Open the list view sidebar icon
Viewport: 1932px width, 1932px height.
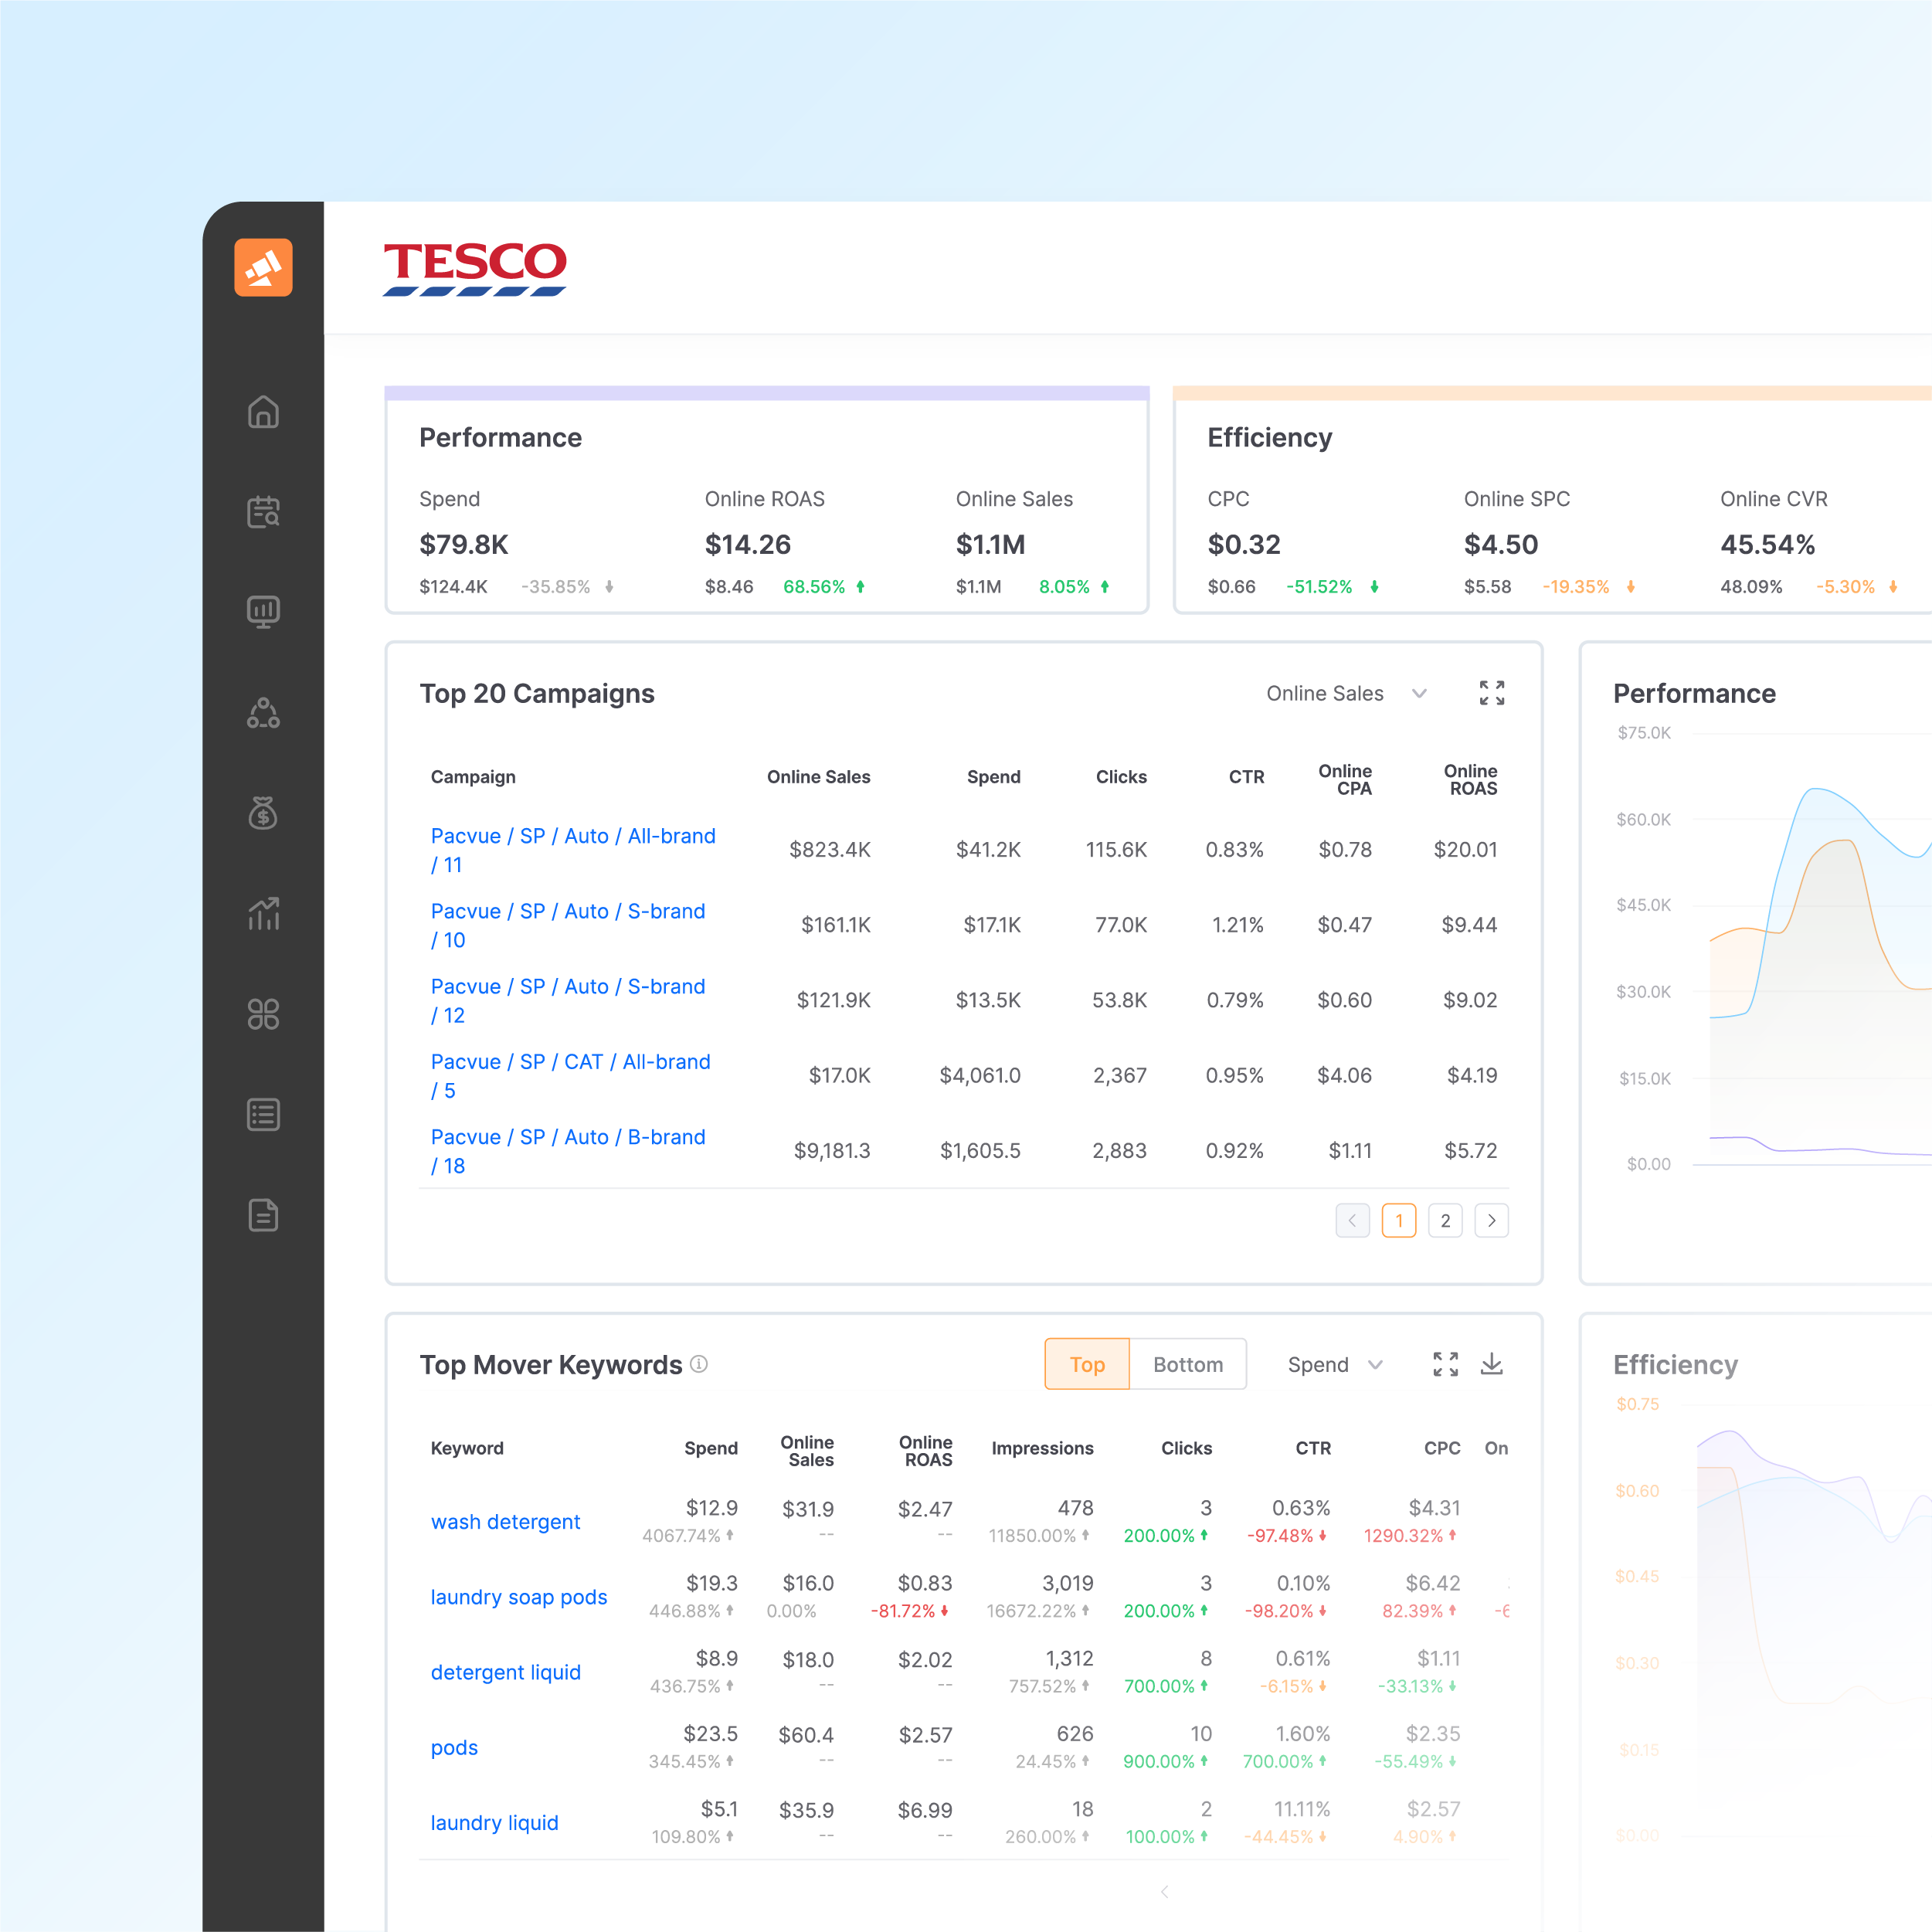tap(263, 1114)
